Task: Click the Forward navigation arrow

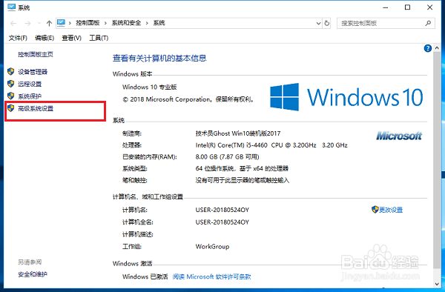Action: point(27,23)
